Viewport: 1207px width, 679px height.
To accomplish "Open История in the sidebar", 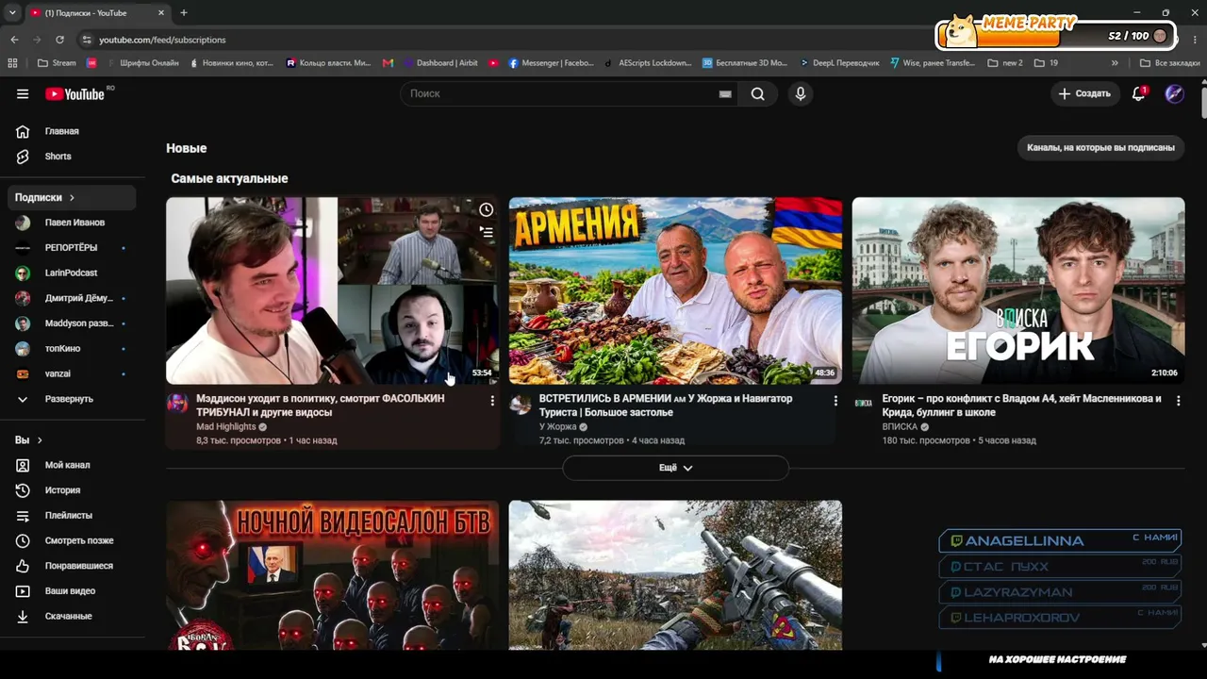I will pos(72,490).
